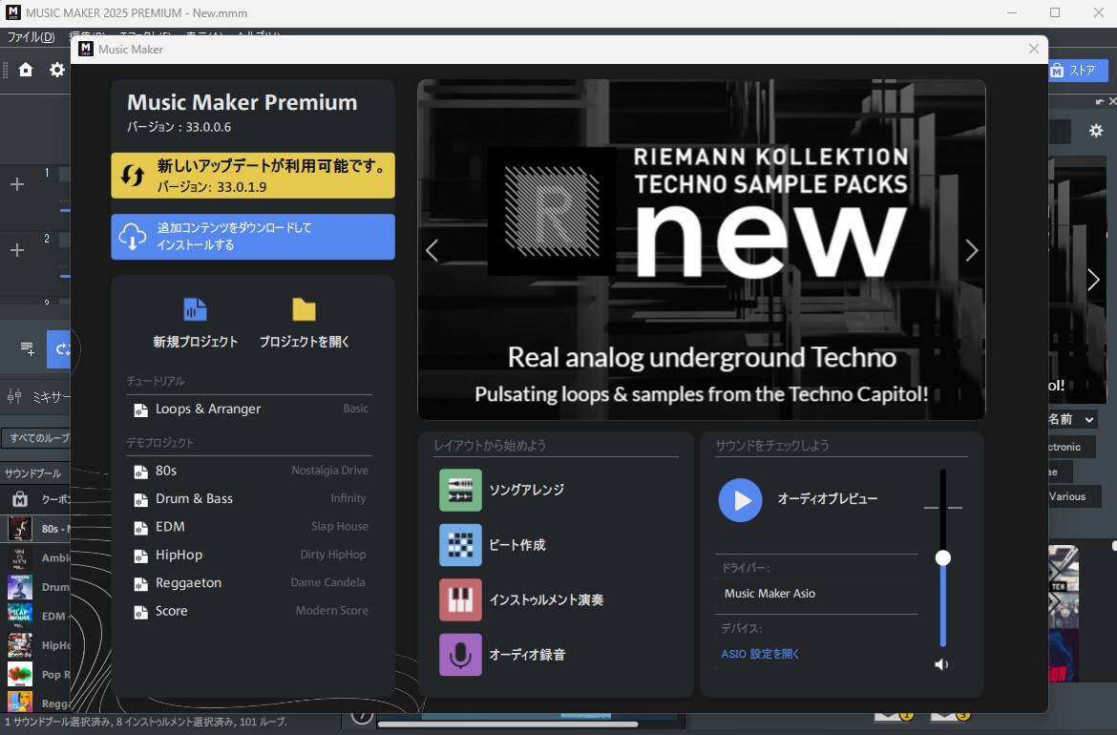Open the Music Maker Asio driver dropdown
1117x735 pixels.
click(816, 594)
